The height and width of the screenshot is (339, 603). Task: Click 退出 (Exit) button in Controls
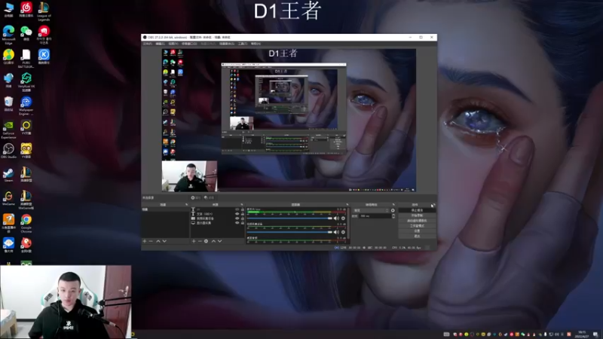point(417,236)
